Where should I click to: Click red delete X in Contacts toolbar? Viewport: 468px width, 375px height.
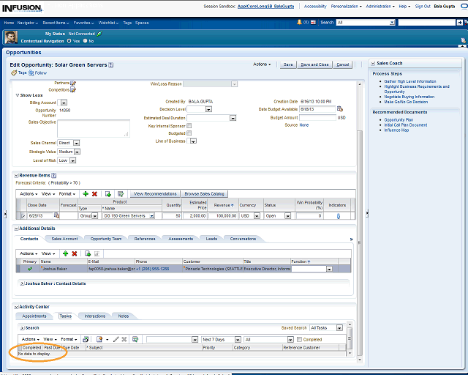pos(75,253)
